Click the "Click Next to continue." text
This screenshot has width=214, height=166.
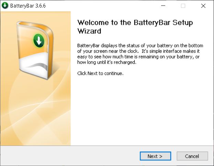(x=100, y=73)
